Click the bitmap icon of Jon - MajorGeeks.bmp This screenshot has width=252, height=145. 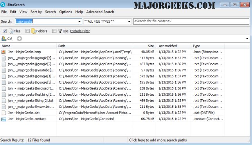click(x=4, y=52)
